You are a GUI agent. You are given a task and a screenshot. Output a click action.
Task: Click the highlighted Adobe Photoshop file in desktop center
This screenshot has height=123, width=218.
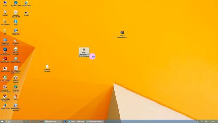pyautogui.click(x=84, y=52)
